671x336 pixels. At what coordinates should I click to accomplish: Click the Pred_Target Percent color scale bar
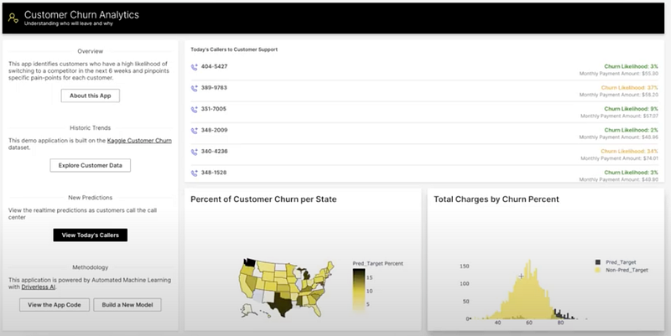(x=358, y=287)
